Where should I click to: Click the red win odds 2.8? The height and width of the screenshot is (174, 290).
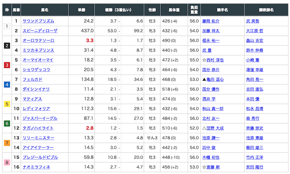[x=90, y=128]
